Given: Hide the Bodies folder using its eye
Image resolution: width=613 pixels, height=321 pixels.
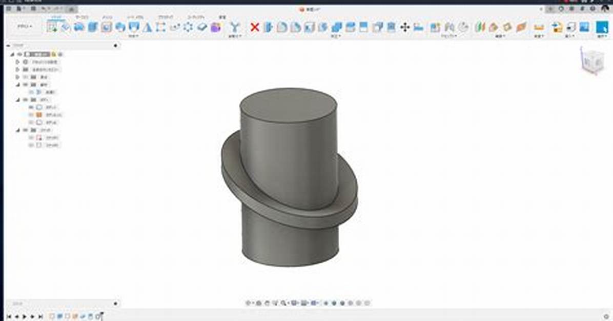Looking at the screenshot, I should click(26, 100).
